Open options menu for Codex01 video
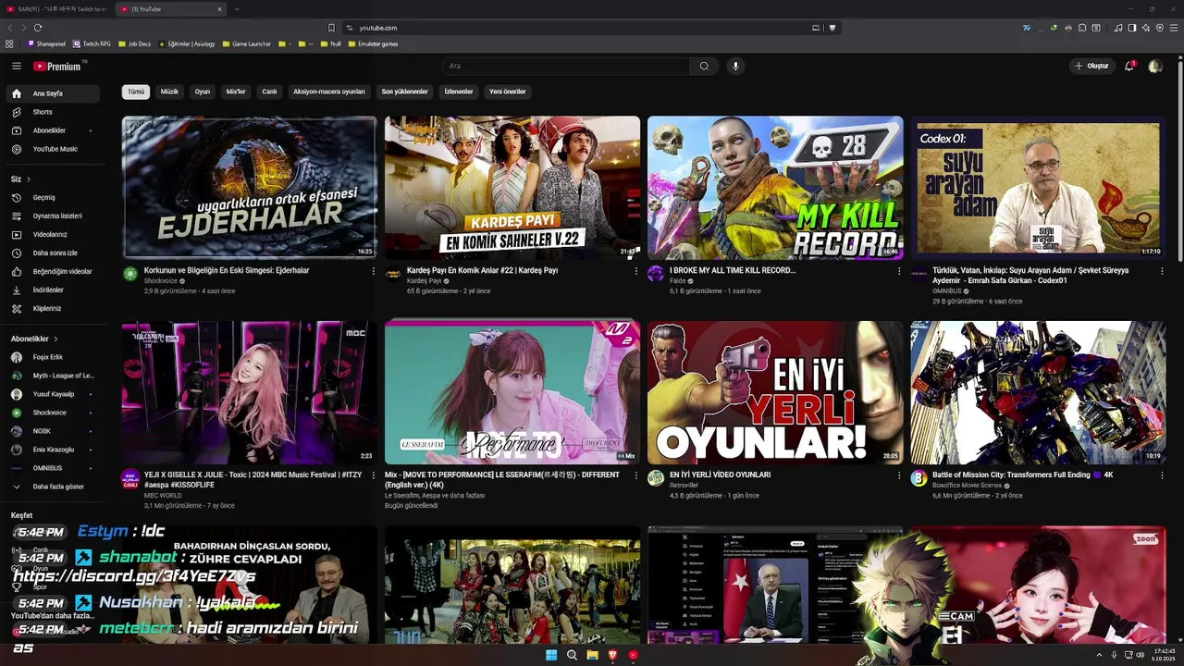 (x=1162, y=271)
